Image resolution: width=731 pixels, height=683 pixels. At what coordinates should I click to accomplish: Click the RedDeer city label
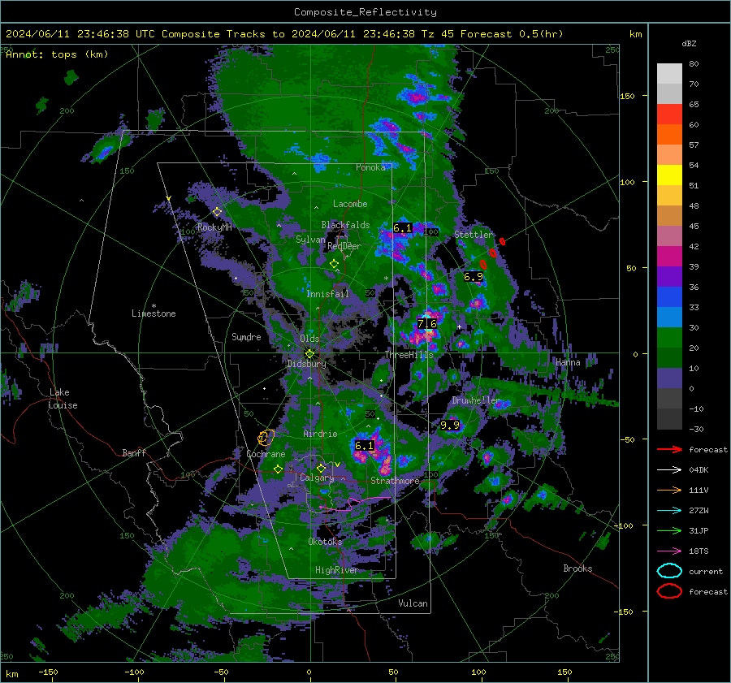[344, 246]
